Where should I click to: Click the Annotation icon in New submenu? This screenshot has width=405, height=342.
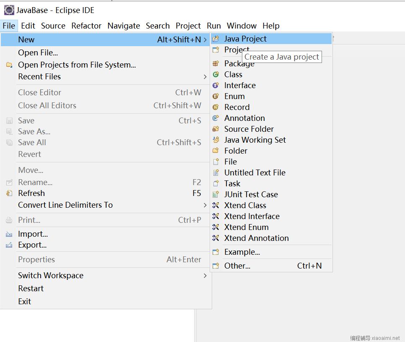[216, 118]
